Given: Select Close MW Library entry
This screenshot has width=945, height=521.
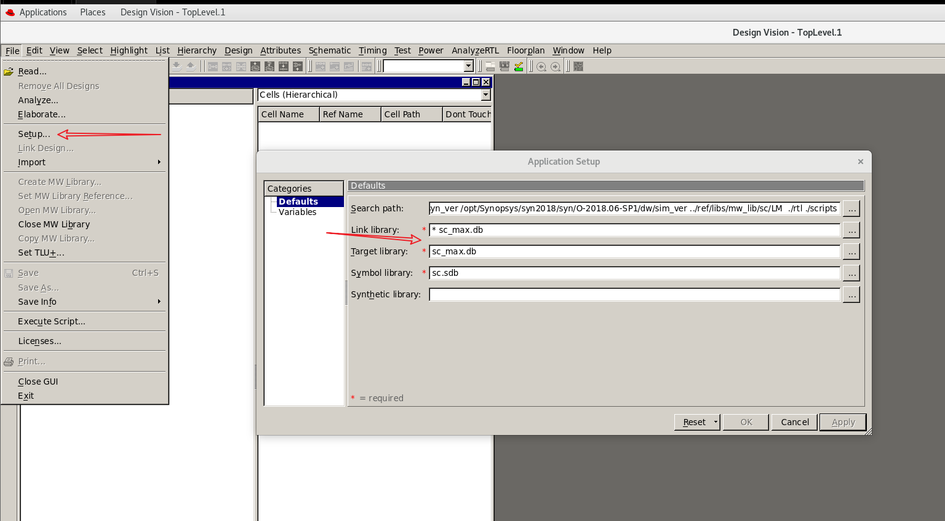Looking at the screenshot, I should coord(54,224).
